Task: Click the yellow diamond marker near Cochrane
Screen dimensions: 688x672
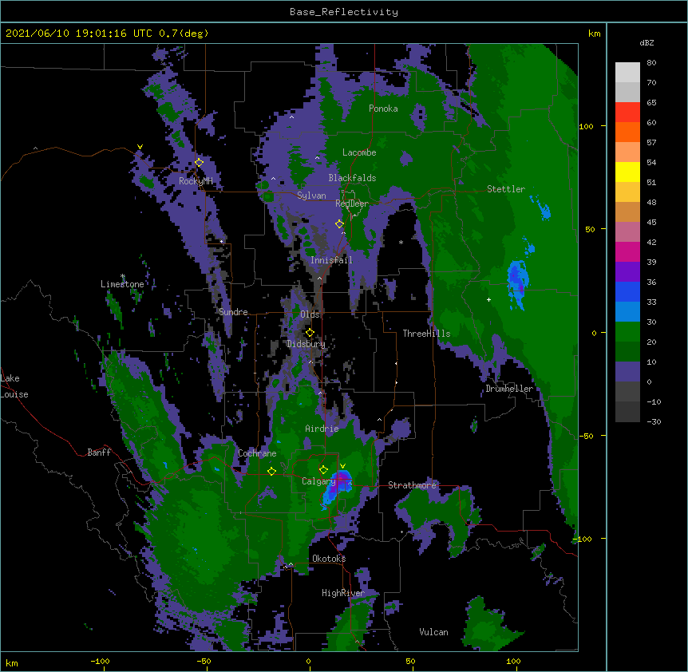Action: (x=271, y=472)
